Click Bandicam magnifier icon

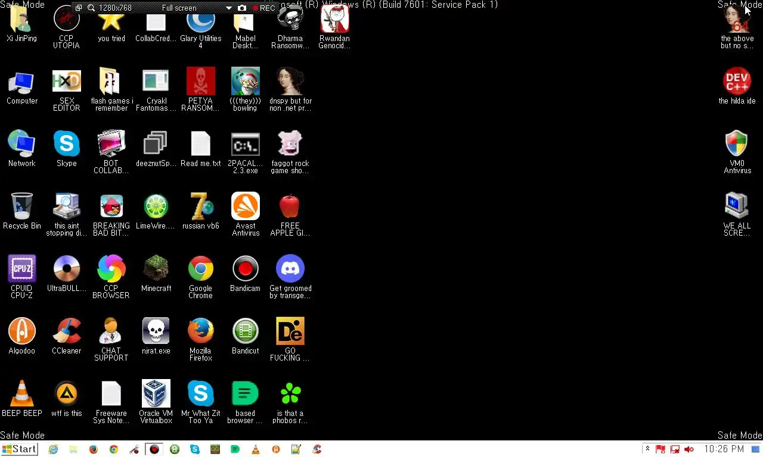[91, 8]
